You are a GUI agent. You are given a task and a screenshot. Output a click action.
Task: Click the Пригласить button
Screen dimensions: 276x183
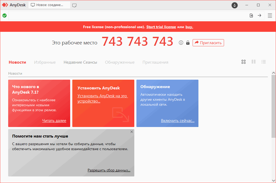(208, 43)
